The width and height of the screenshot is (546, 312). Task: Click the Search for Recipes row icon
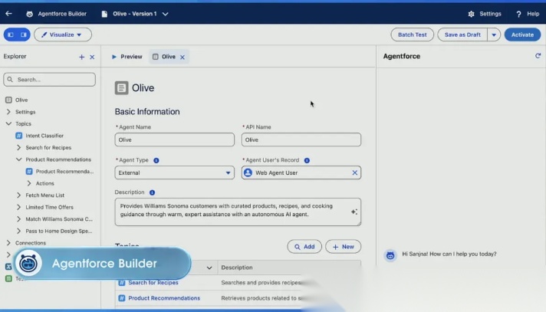click(x=121, y=283)
